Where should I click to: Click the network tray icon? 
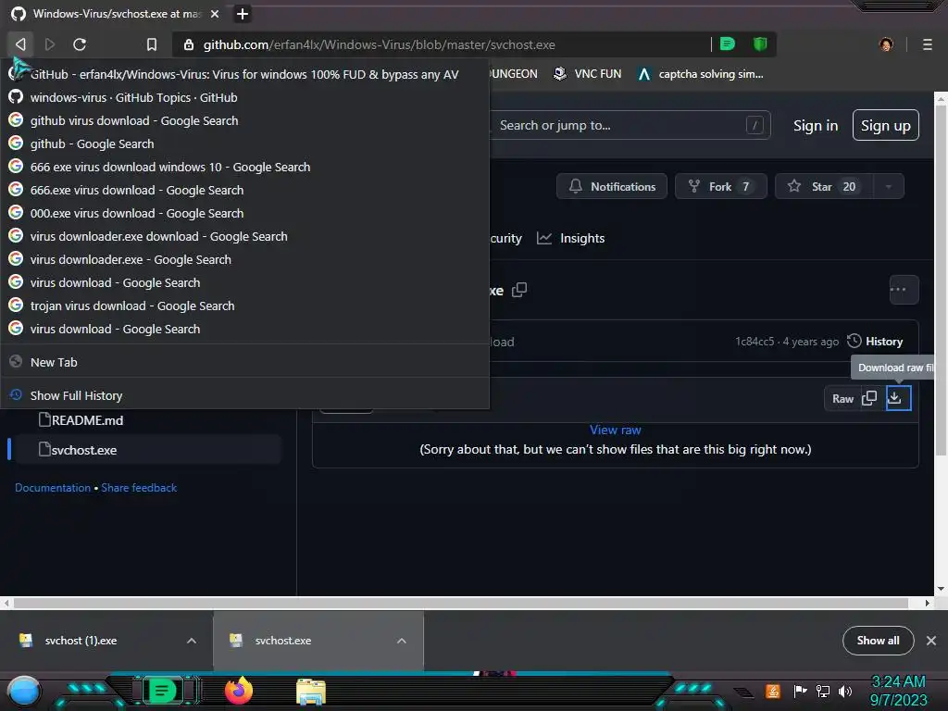coord(823,691)
